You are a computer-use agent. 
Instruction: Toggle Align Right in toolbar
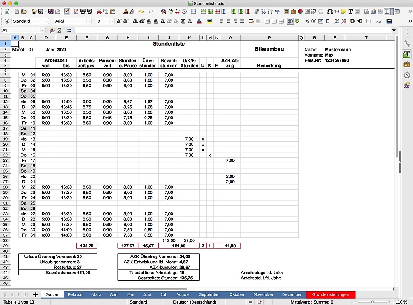(235, 21)
